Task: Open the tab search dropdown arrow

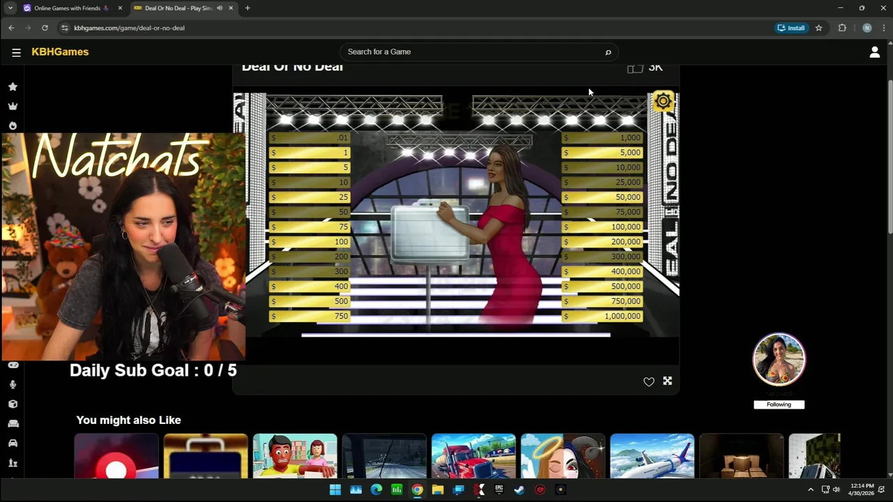Action: [x=10, y=8]
